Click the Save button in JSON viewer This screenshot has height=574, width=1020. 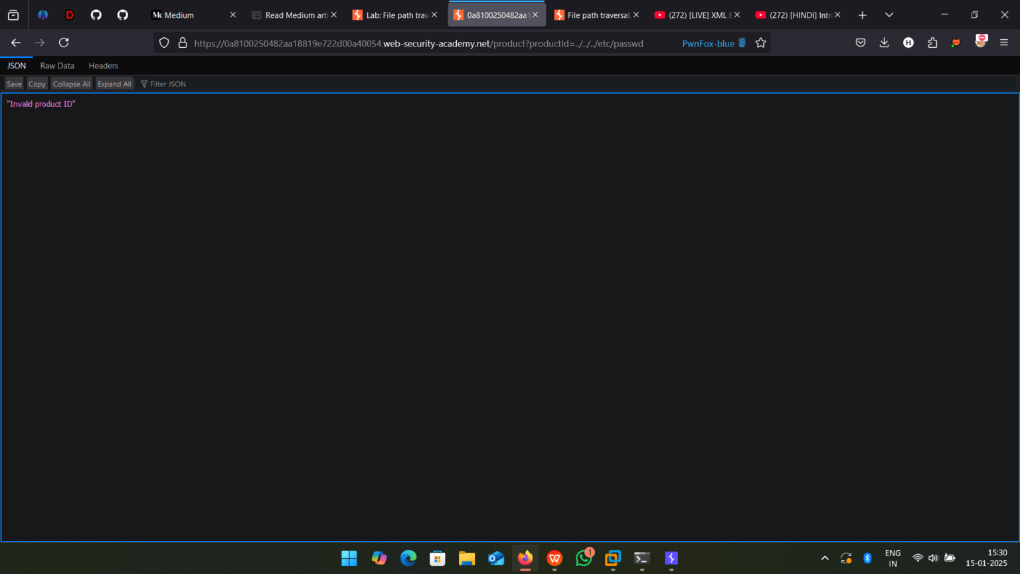[x=14, y=84]
